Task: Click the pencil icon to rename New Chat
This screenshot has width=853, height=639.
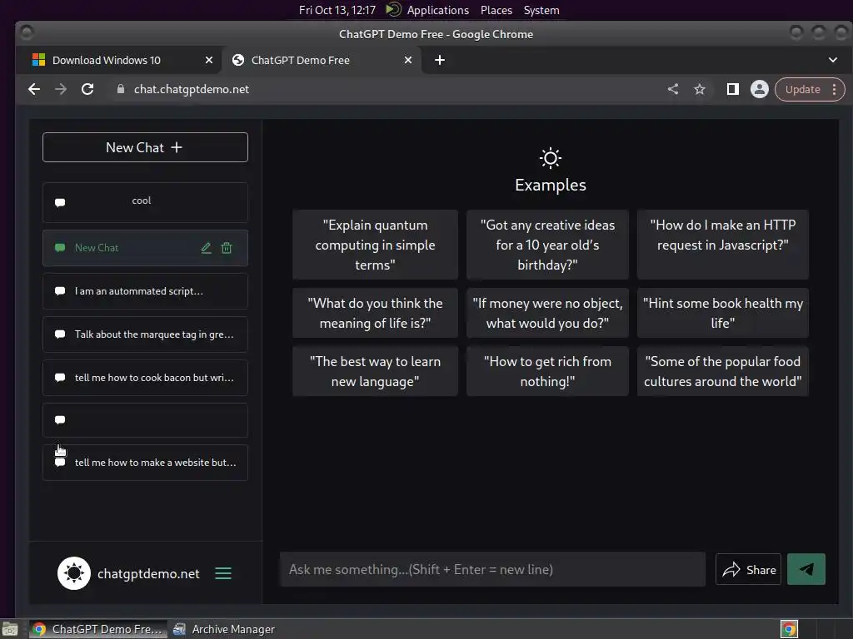Action: tap(207, 248)
